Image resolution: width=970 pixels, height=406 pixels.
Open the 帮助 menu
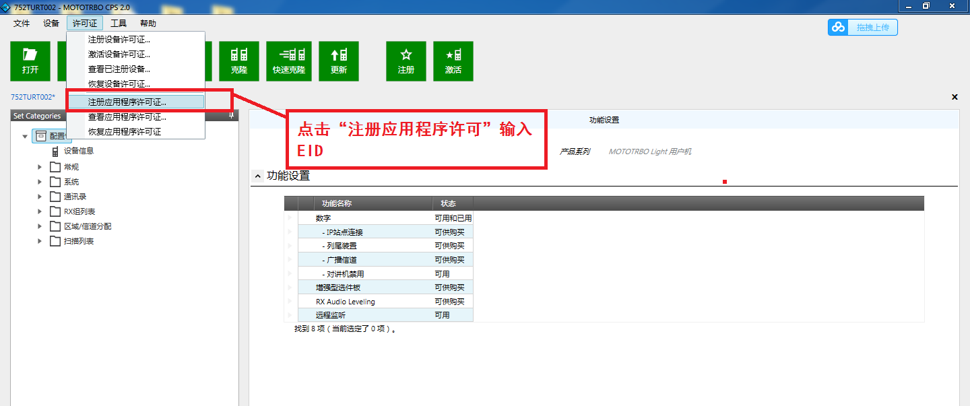pos(148,24)
